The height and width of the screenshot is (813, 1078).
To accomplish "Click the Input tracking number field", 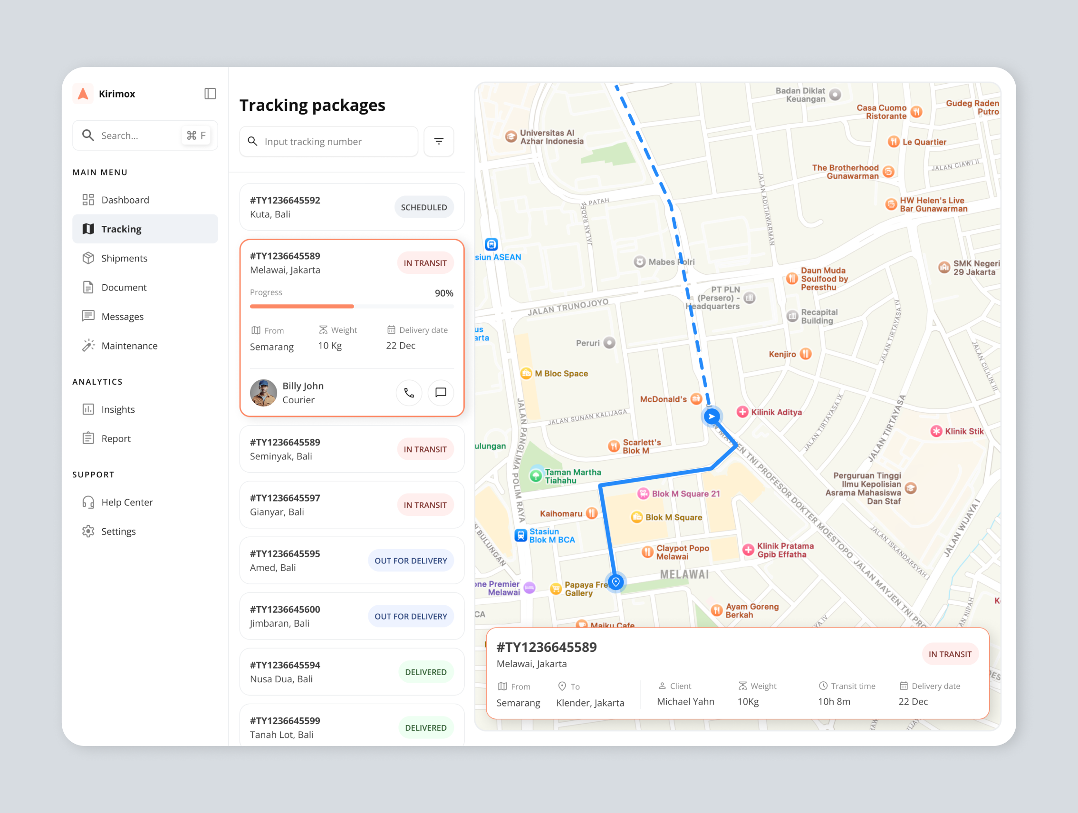I will point(328,141).
